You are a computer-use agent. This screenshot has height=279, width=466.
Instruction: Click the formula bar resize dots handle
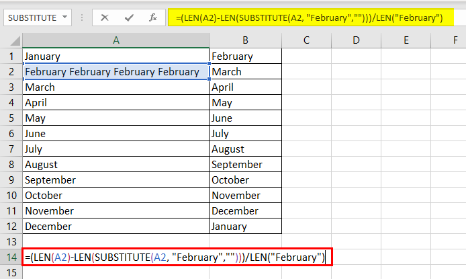[82, 18]
